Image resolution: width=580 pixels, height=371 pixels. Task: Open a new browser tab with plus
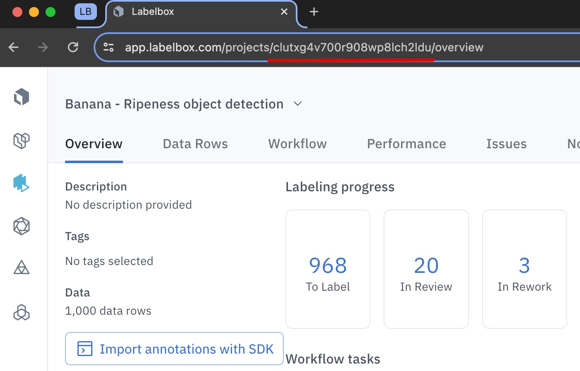coord(314,12)
